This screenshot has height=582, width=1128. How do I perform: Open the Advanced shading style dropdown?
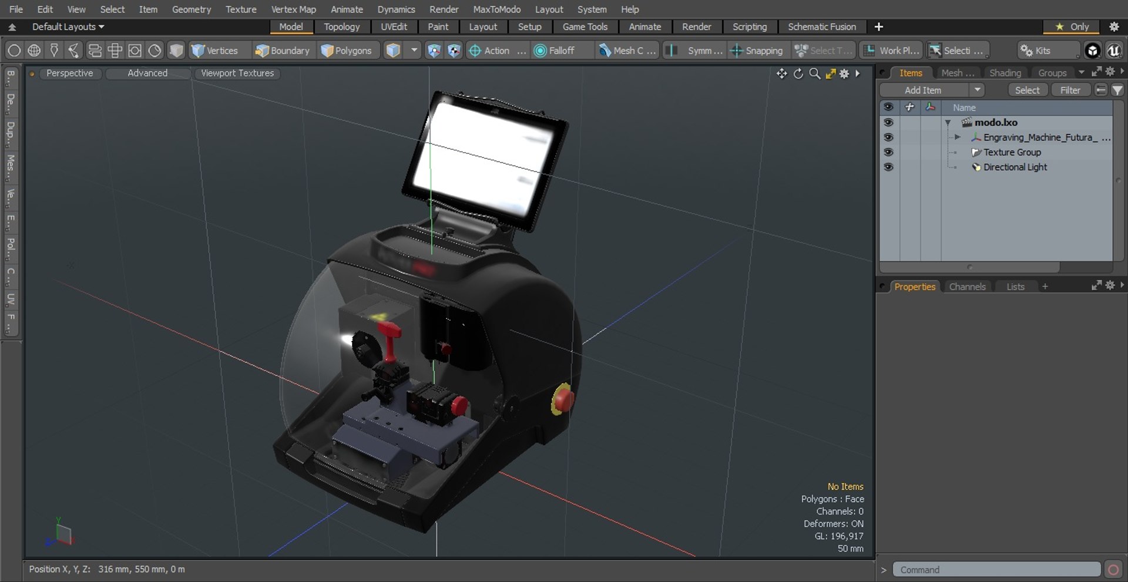tap(147, 73)
